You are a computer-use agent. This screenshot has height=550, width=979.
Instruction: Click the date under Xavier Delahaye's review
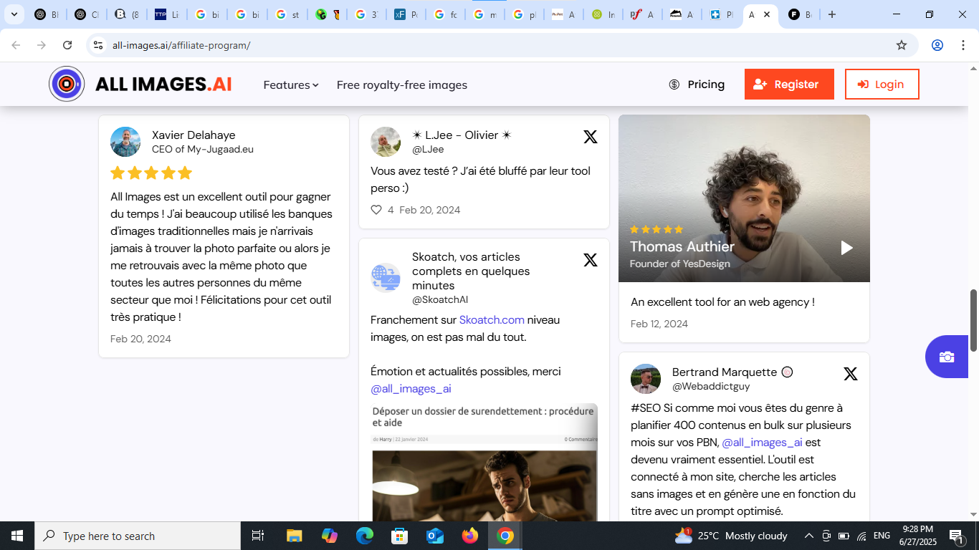(x=140, y=339)
